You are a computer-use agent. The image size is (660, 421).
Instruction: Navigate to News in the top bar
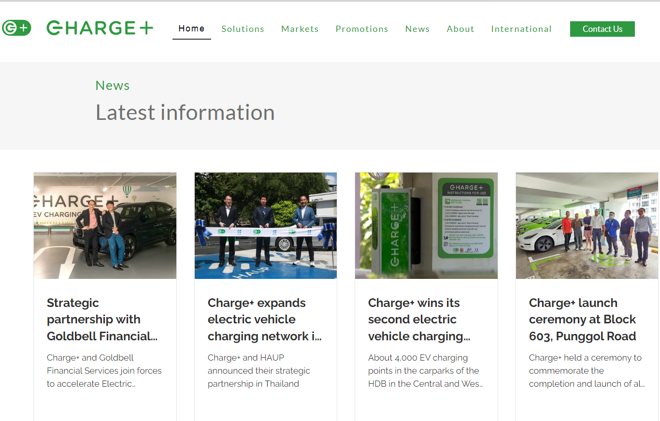point(417,29)
